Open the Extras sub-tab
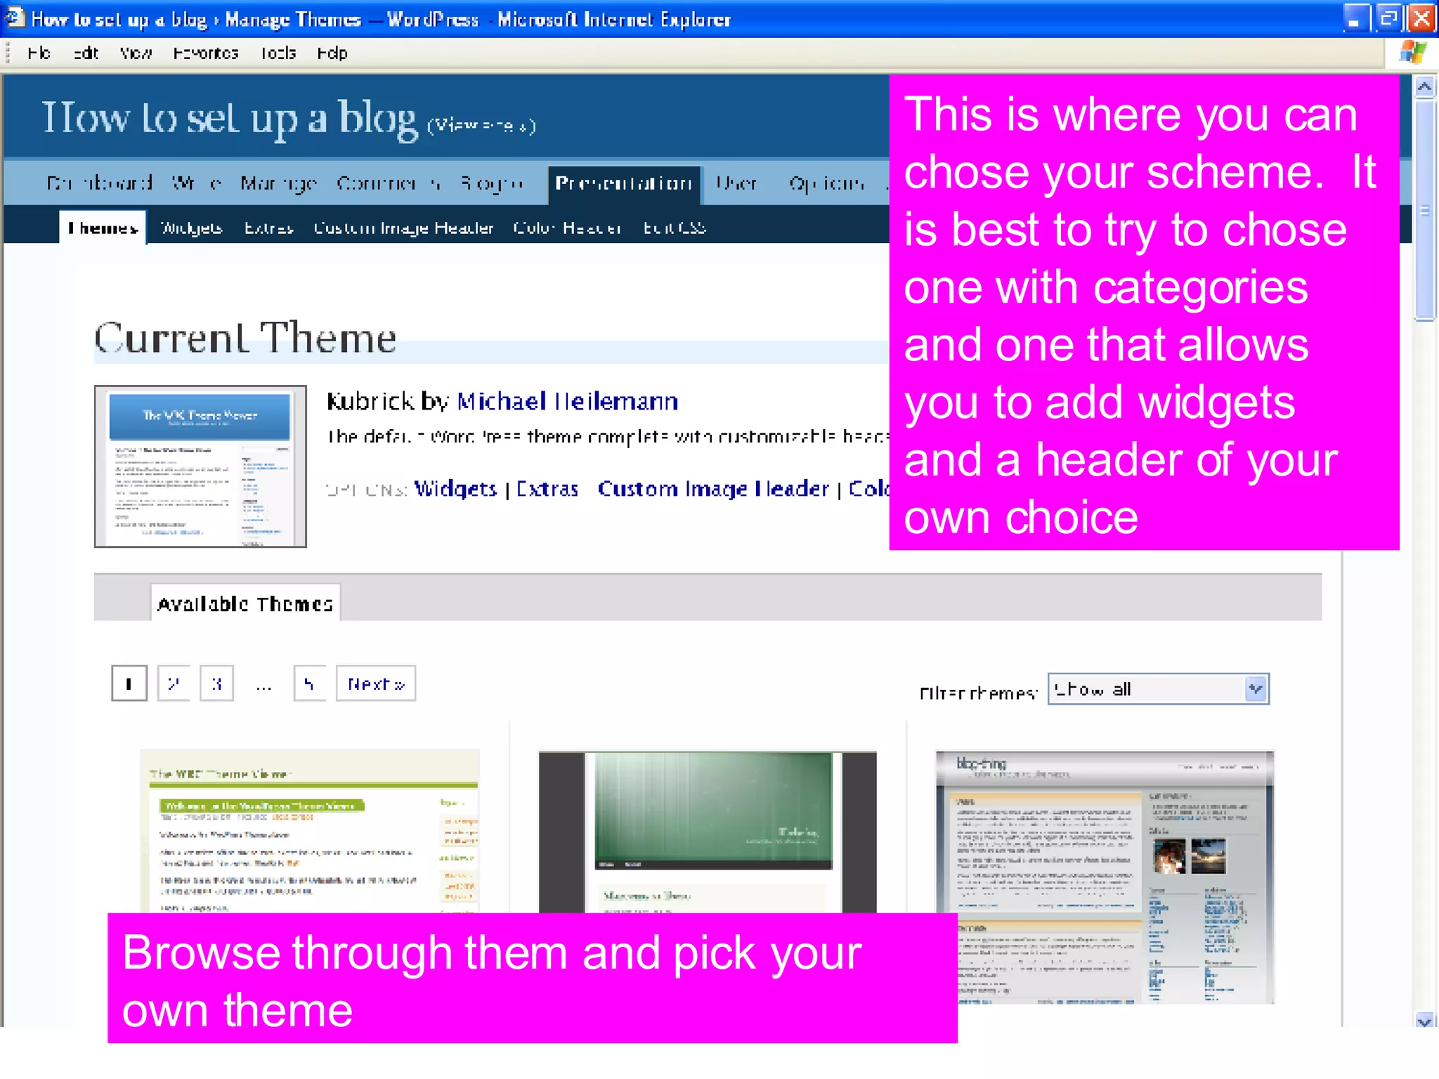The width and height of the screenshot is (1439, 1079). pos(268,228)
